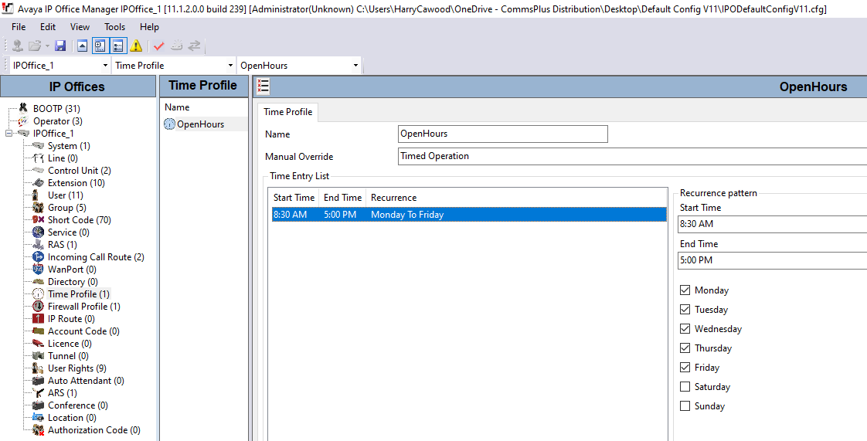Viewport: 867px width, 441px height.
Task: Click the IP Route tree icon
Action: pyautogui.click(x=38, y=319)
